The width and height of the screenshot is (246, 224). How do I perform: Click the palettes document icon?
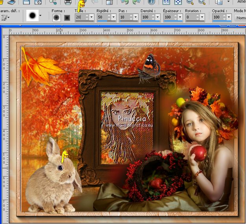[219, 2]
